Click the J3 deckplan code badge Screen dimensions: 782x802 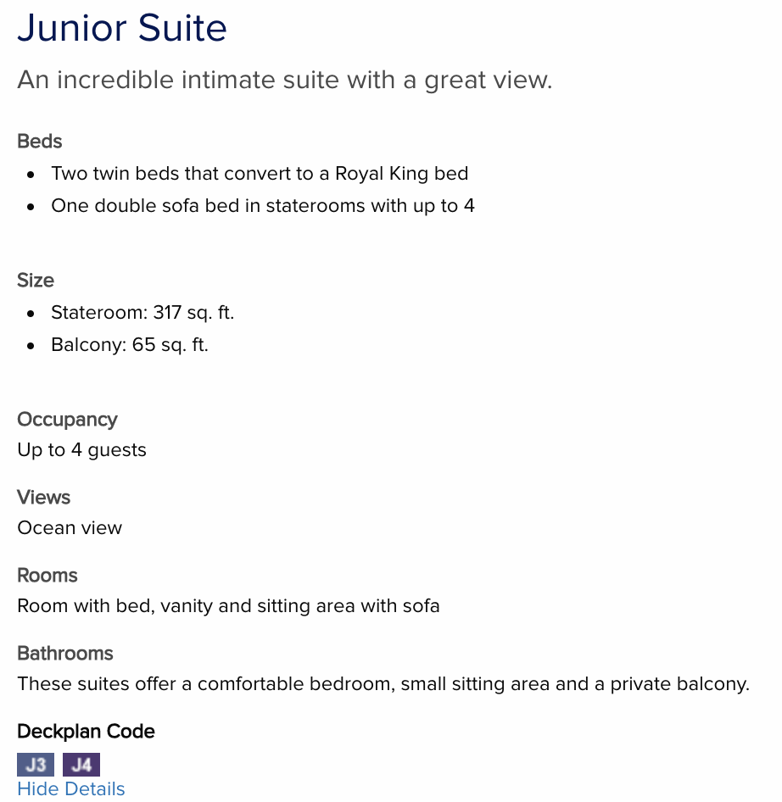tap(36, 765)
